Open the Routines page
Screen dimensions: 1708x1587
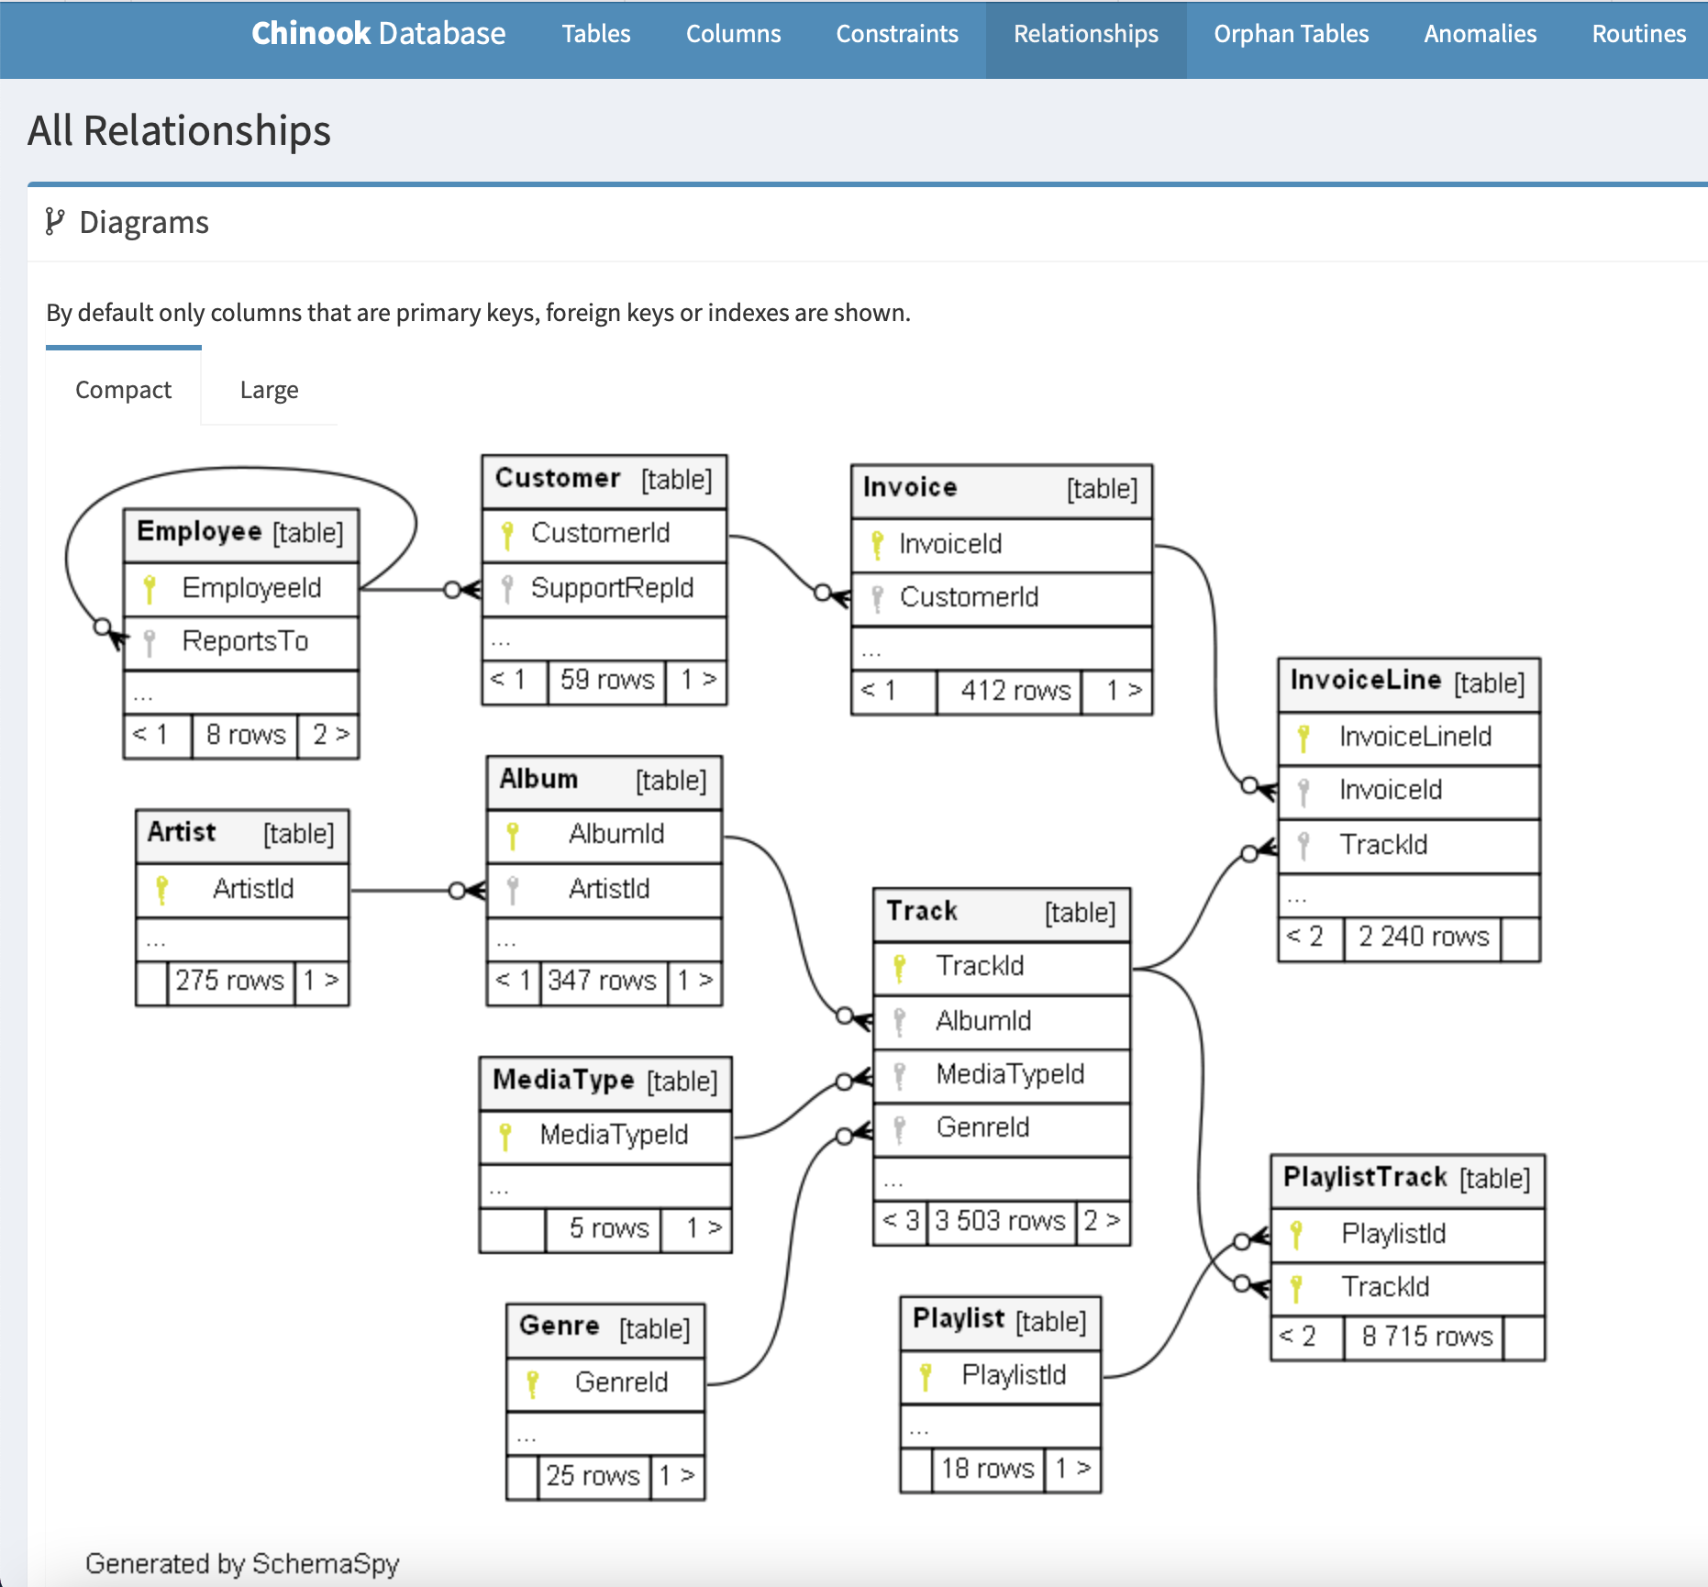coord(1639,34)
